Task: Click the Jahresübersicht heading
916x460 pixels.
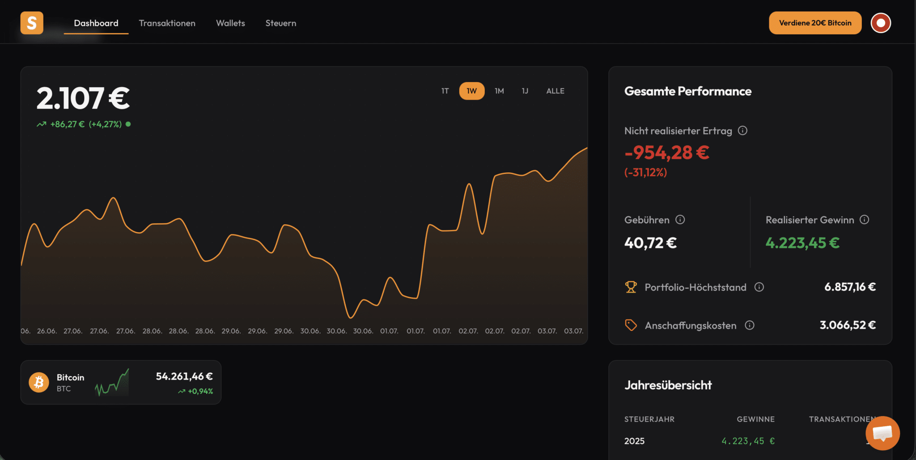Action: point(668,385)
